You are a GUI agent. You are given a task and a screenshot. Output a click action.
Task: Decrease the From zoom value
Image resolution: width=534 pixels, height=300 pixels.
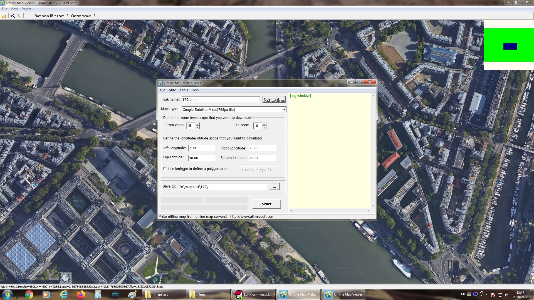pos(197,127)
